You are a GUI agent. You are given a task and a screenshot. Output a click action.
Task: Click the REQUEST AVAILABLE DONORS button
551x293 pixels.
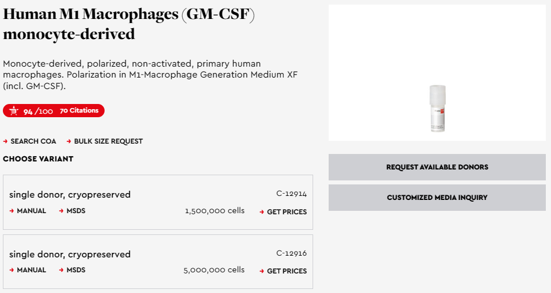pyautogui.click(x=437, y=167)
